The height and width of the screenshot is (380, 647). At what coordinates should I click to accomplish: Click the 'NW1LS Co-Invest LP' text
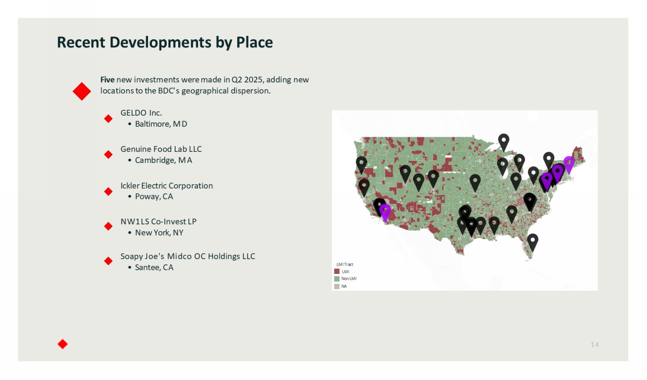click(158, 221)
